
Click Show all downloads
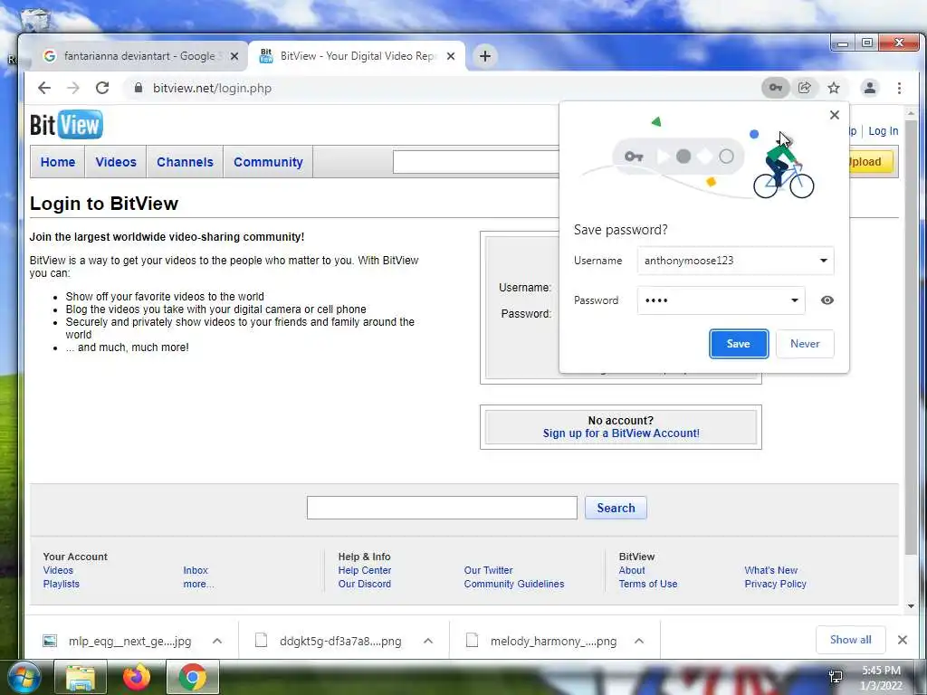coord(850,640)
